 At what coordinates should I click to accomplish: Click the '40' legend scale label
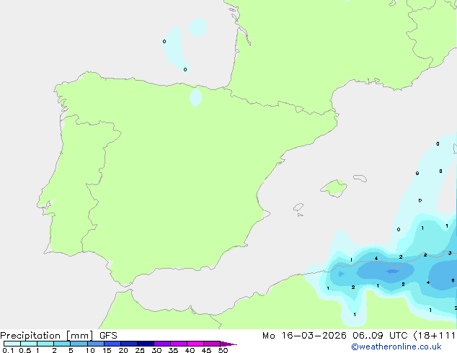coord(190,350)
